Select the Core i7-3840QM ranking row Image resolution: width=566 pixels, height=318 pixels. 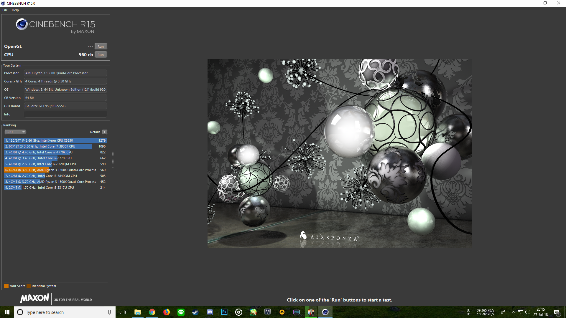(x=55, y=176)
